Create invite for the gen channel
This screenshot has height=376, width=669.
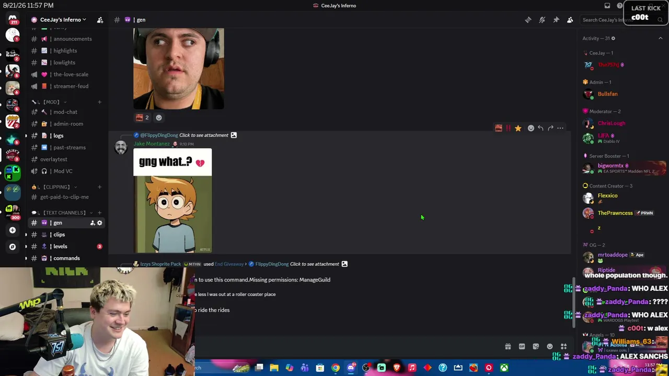pos(93,223)
